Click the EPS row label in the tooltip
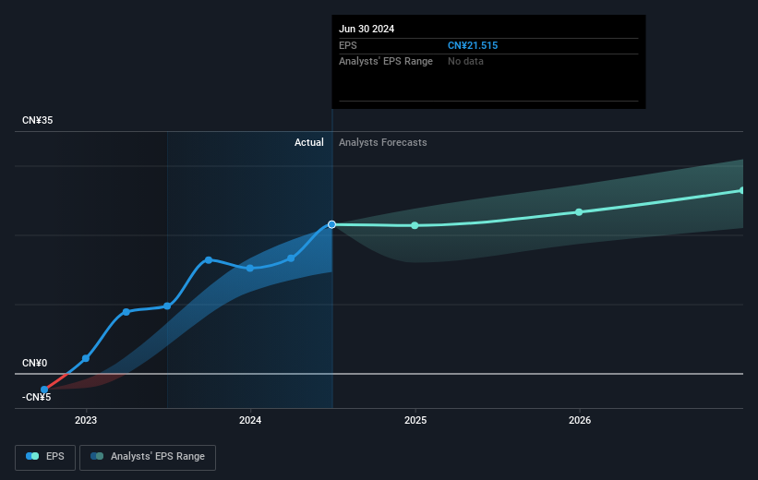Viewport: 758px width, 480px height. (347, 45)
